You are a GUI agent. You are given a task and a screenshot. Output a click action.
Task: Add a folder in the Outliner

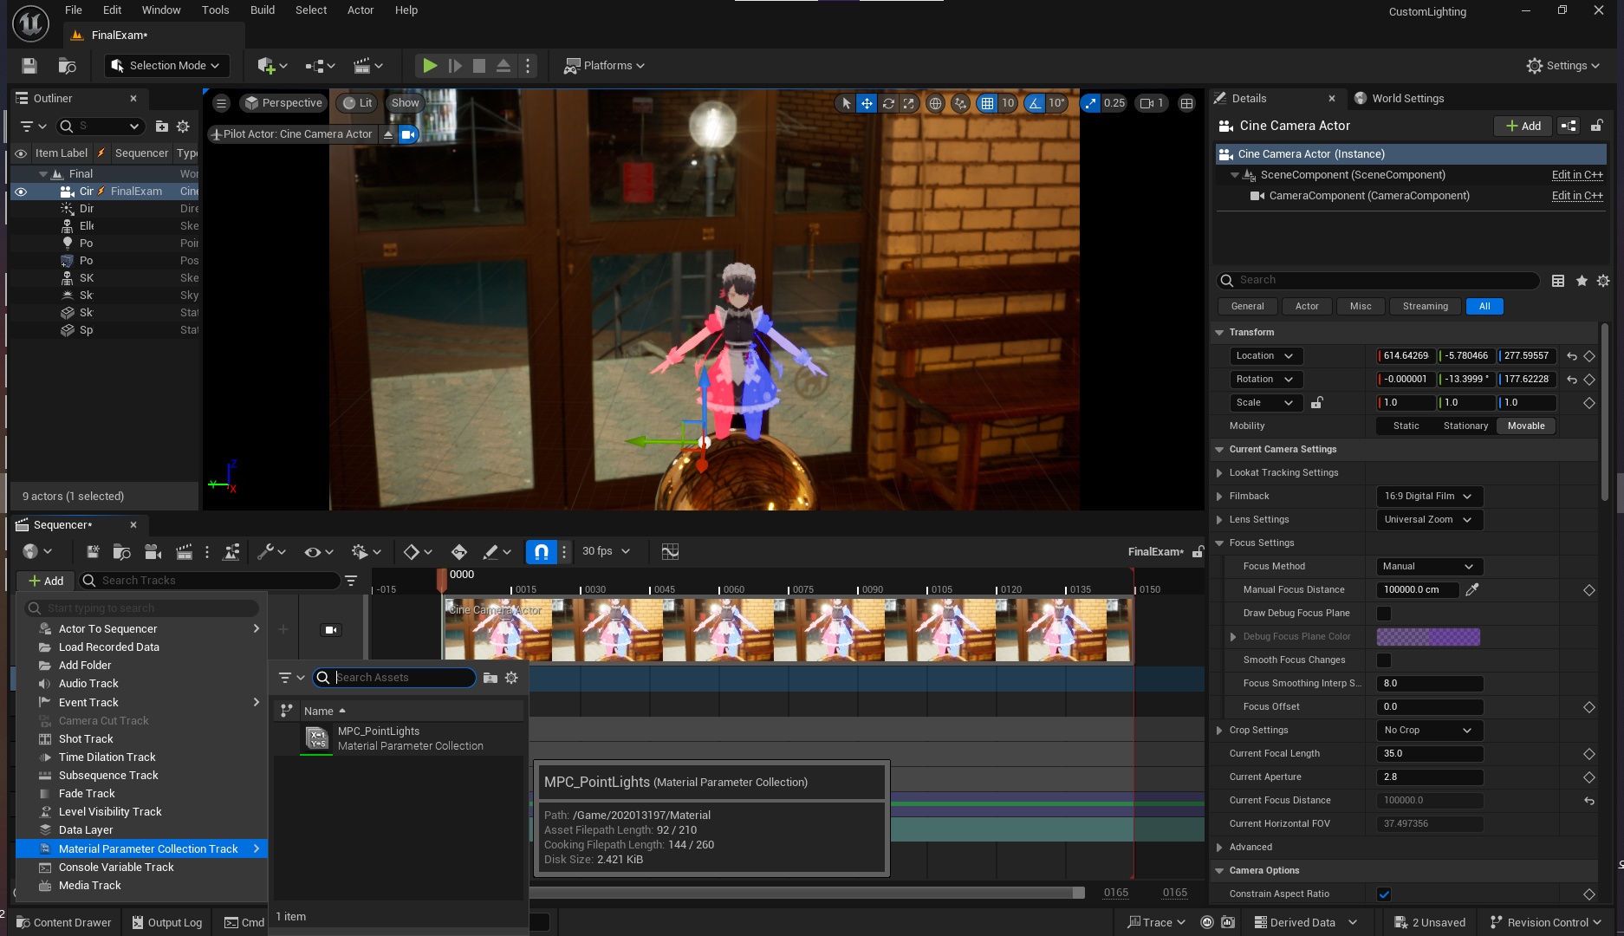161,127
